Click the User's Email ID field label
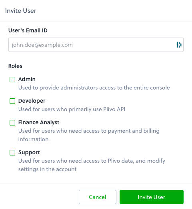 point(28,30)
